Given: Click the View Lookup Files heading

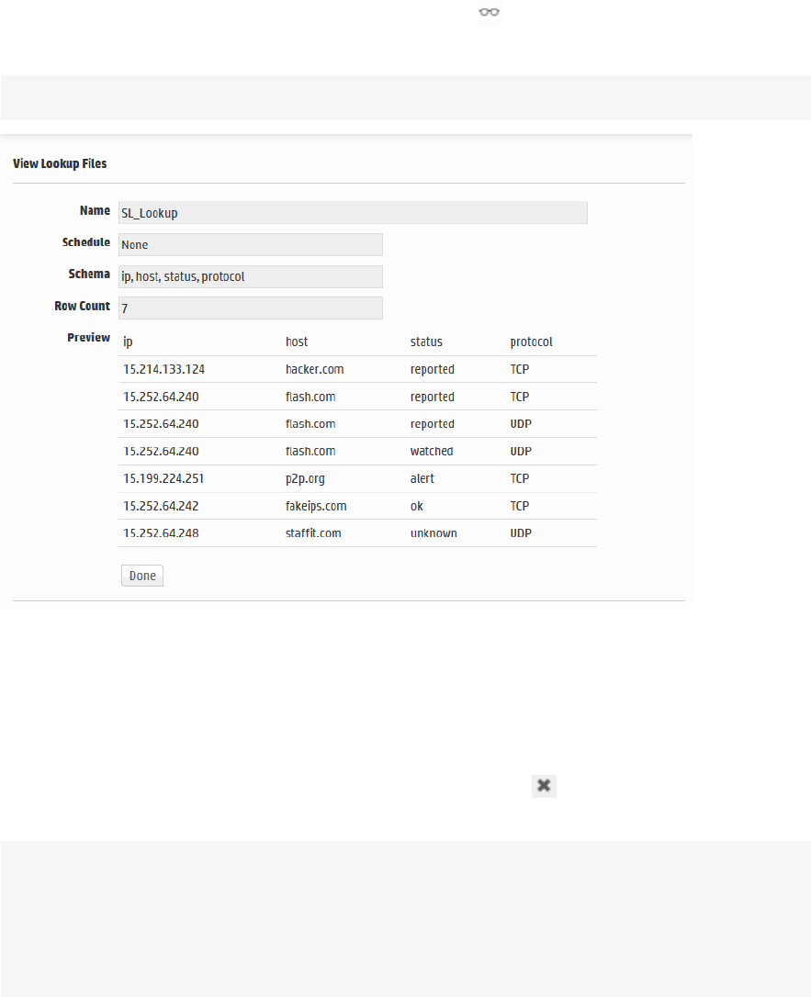Looking at the screenshot, I should pos(60,163).
